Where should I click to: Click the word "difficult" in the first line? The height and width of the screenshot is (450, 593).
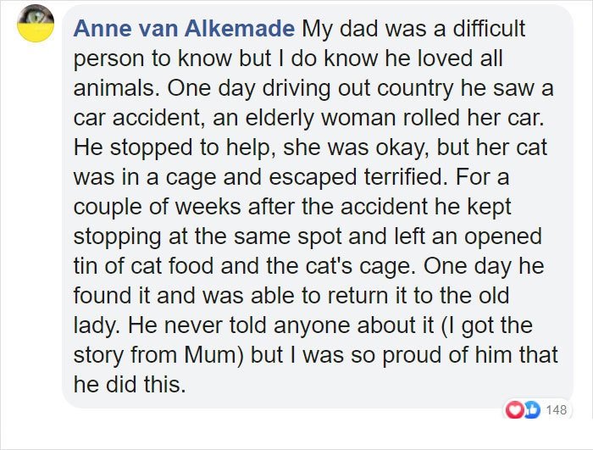click(489, 28)
